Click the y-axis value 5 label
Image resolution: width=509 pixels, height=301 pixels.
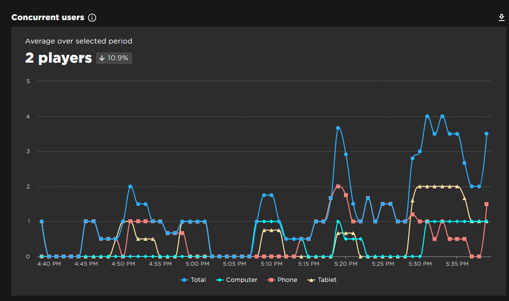point(27,81)
